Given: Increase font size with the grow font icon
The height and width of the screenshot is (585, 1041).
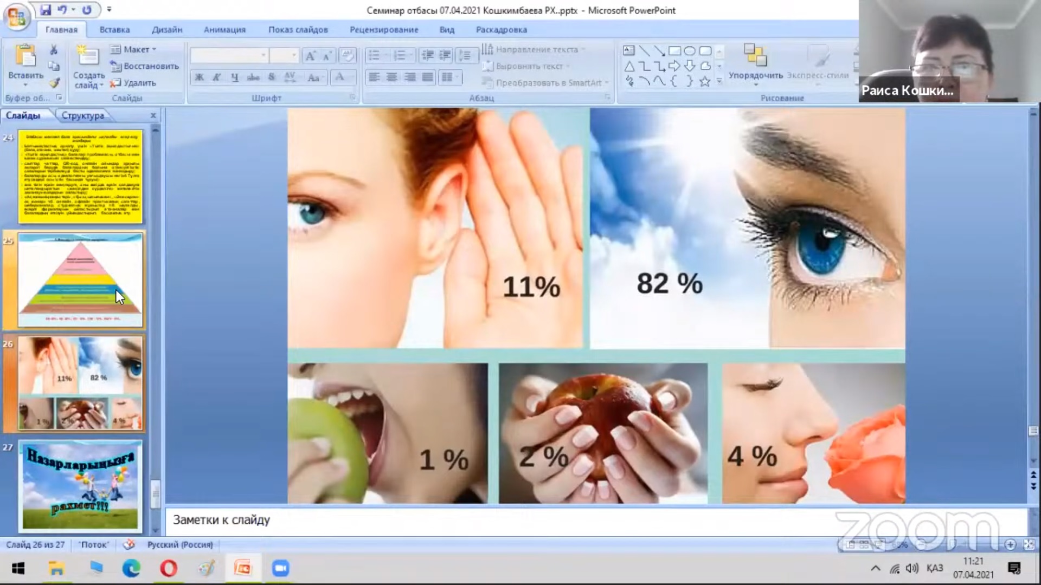Looking at the screenshot, I should [310, 56].
